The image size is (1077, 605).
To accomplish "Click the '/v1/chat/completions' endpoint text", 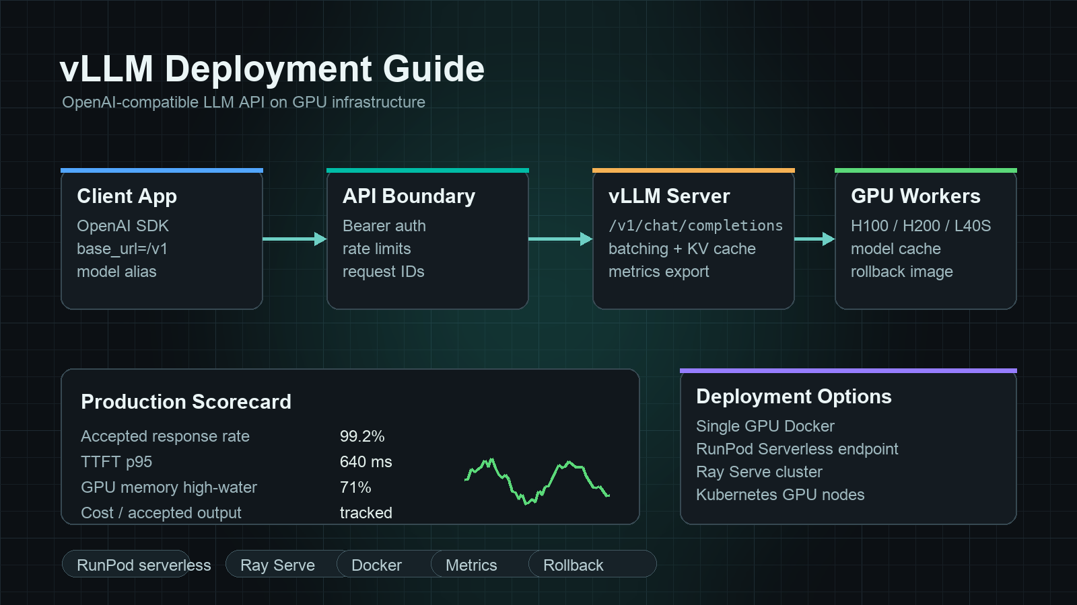I will click(x=695, y=226).
